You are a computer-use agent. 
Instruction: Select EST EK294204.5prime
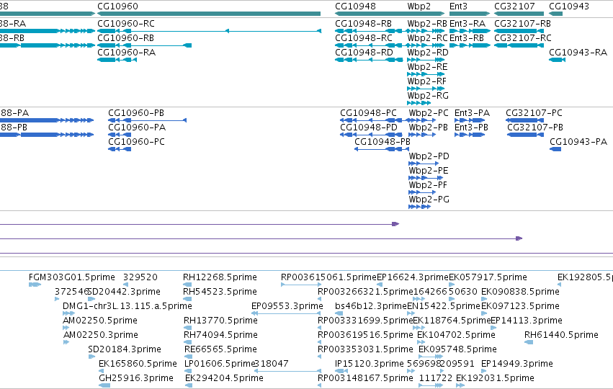(x=224, y=378)
